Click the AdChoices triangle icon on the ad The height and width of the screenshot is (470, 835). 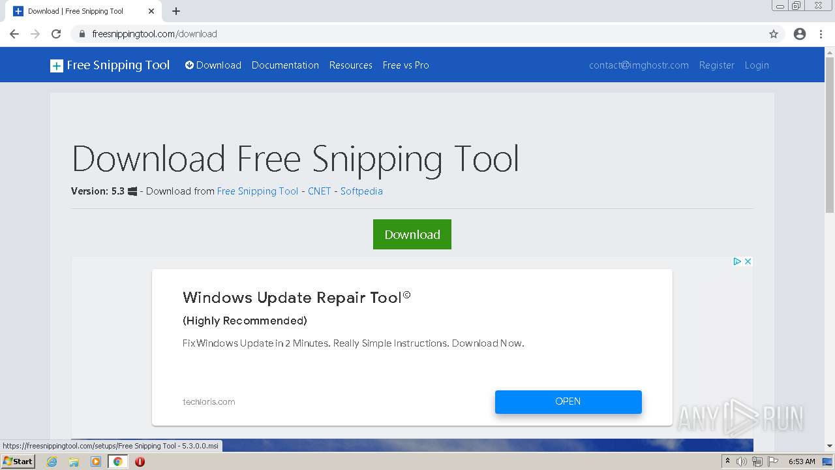737,261
